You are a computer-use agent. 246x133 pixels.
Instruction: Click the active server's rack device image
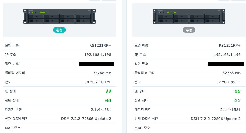tap(59, 16)
